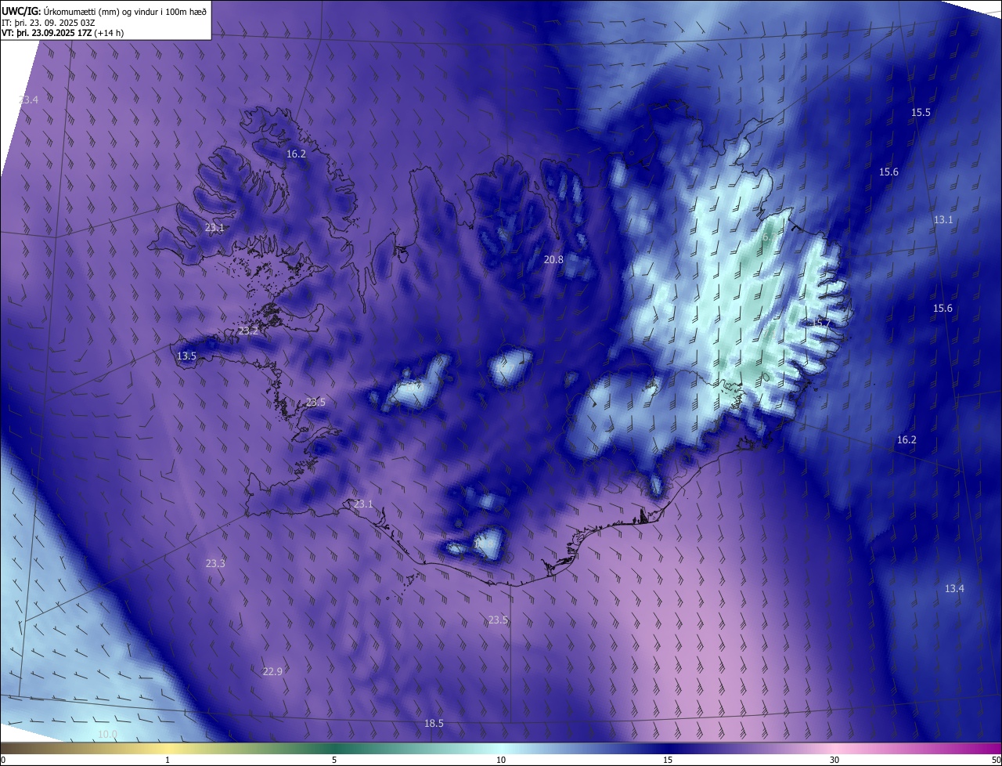Pick the '13.1' value label
The width and height of the screenshot is (1002, 766).
coord(943,220)
